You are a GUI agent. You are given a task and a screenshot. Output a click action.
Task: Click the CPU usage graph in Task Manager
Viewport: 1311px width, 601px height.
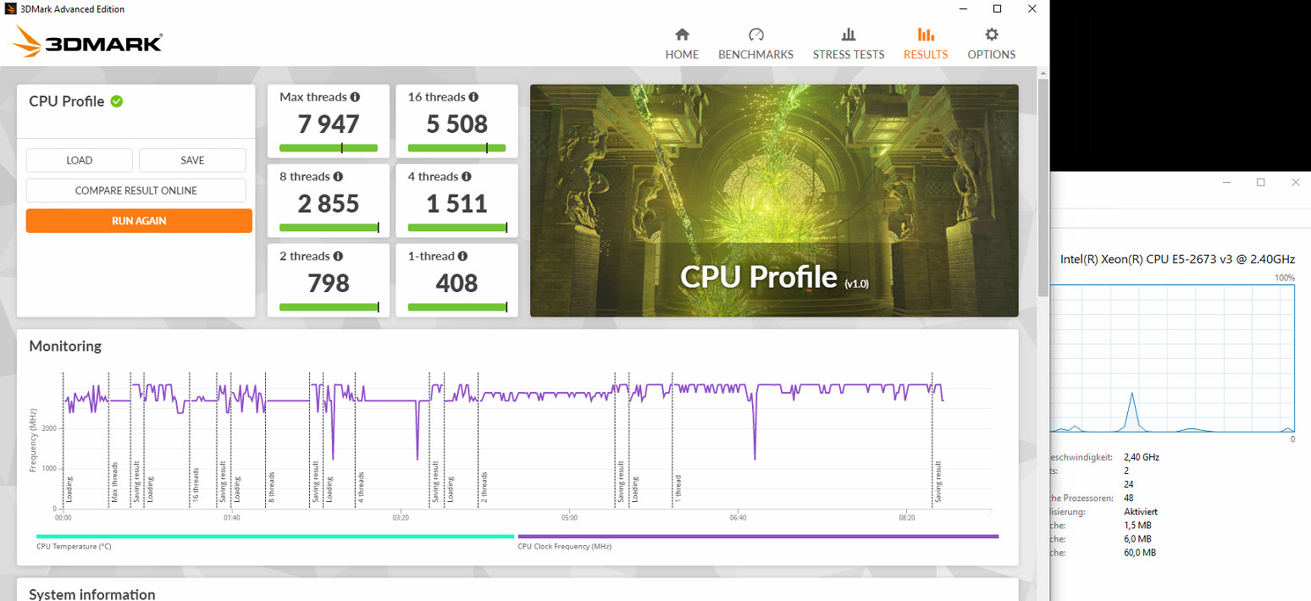tap(1173, 358)
